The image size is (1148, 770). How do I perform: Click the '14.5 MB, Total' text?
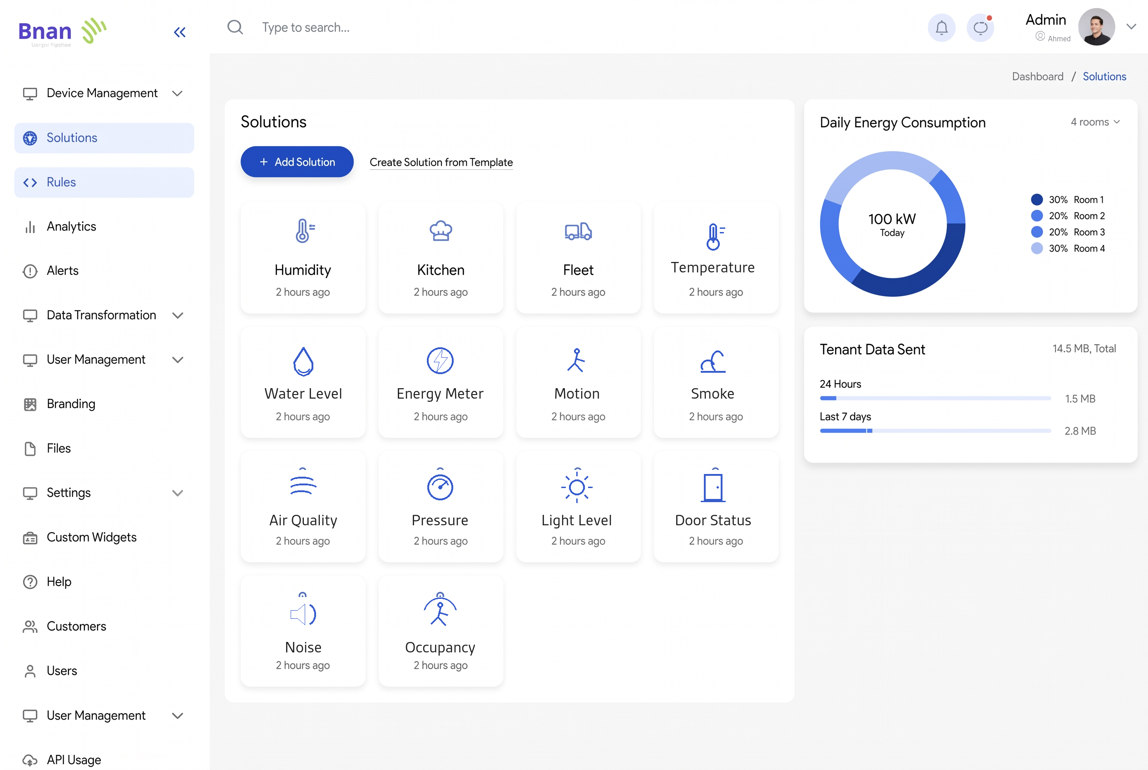(x=1084, y=349)
